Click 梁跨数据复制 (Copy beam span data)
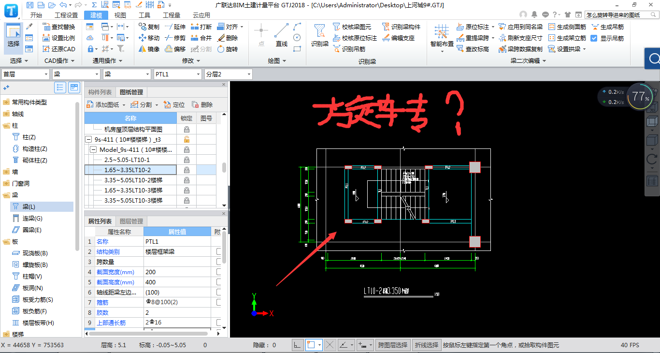This screenshot has width=660, height=353. [x=520, y=49]
